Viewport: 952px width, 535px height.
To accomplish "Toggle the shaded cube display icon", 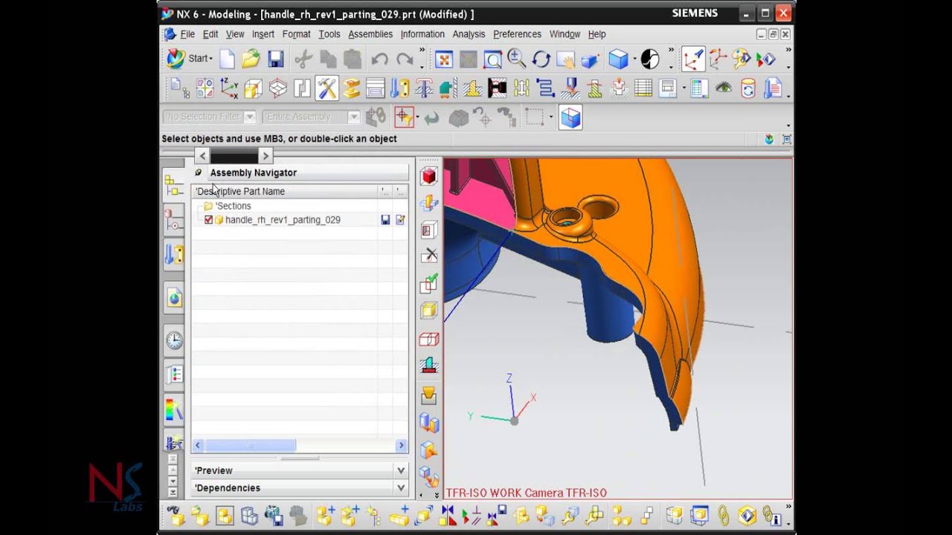I will pos(618,59).
